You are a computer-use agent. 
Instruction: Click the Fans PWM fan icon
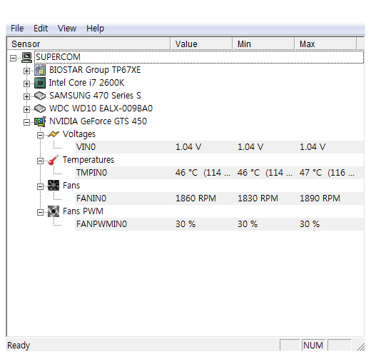54,211
